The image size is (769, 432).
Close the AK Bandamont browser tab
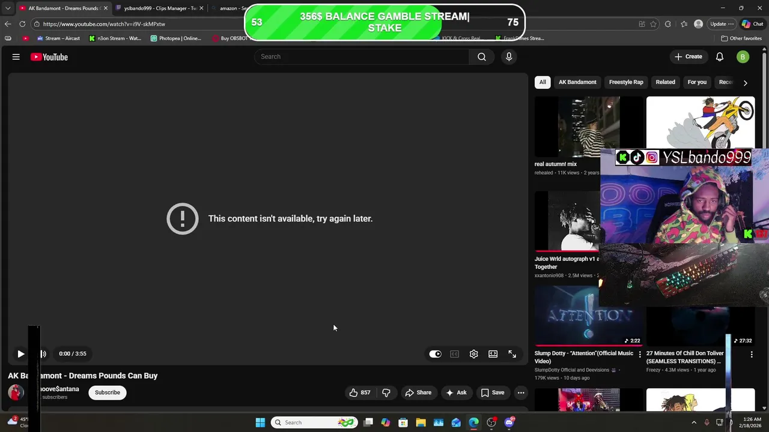[105, 8]
